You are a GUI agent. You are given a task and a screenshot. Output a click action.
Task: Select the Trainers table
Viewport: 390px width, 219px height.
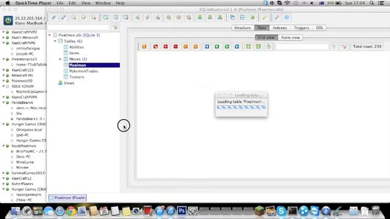point(77,77)
